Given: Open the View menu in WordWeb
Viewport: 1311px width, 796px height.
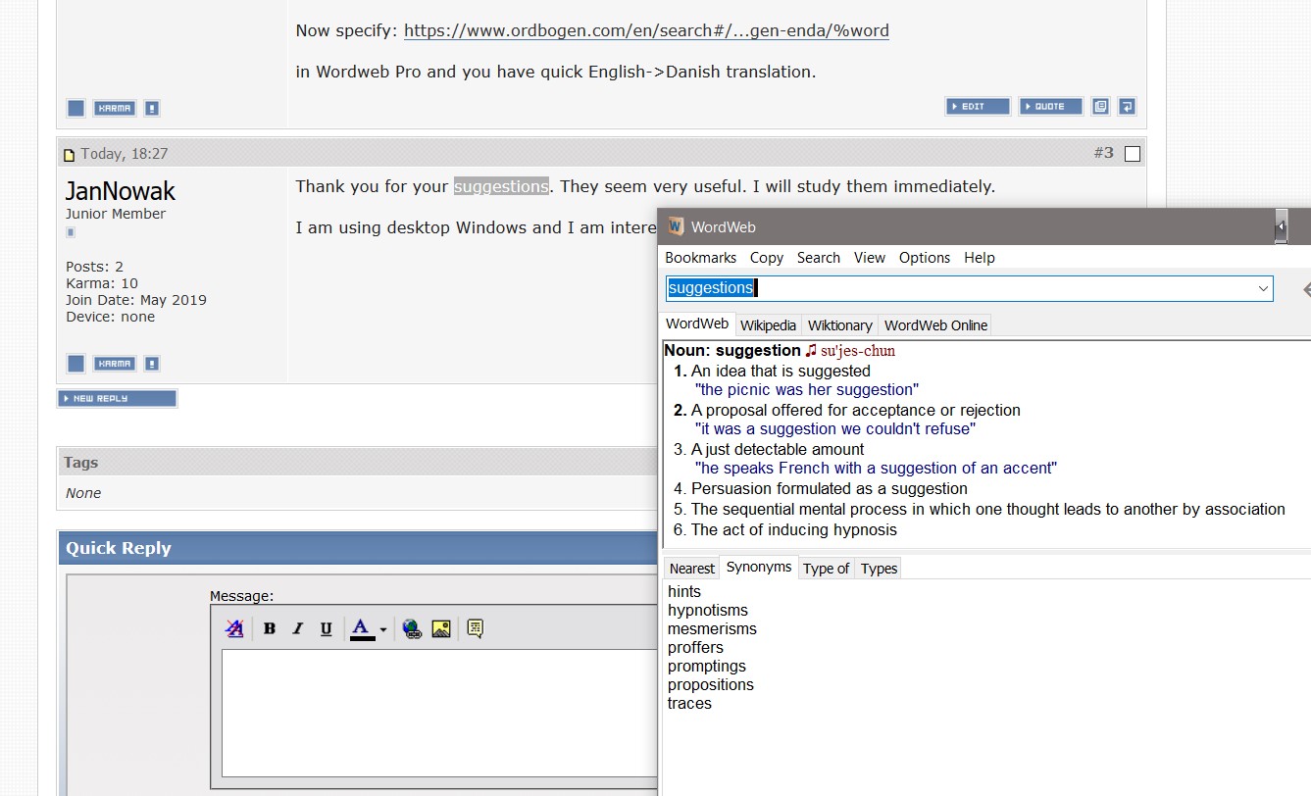Looking at the screenshot, I should pos(869,258).
